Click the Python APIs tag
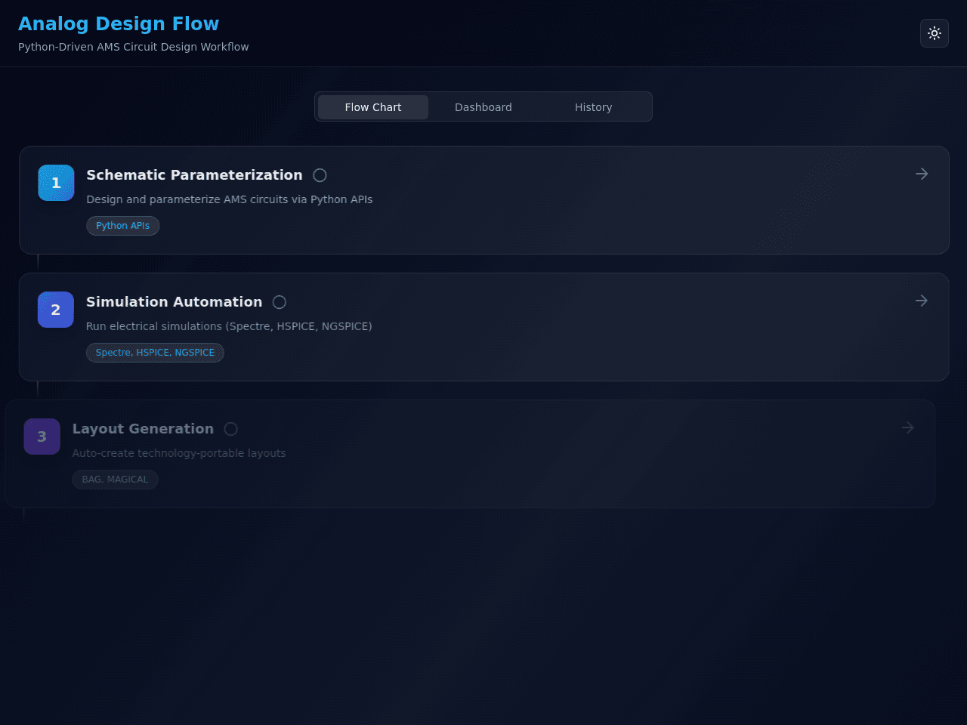The width and height of the screenshot is (967, 725). [123, 226]
